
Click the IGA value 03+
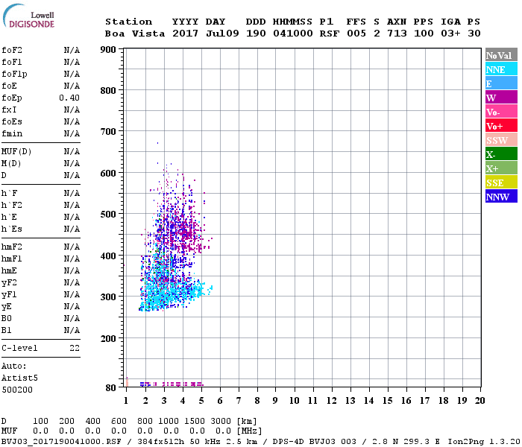(x=450, y=34)
